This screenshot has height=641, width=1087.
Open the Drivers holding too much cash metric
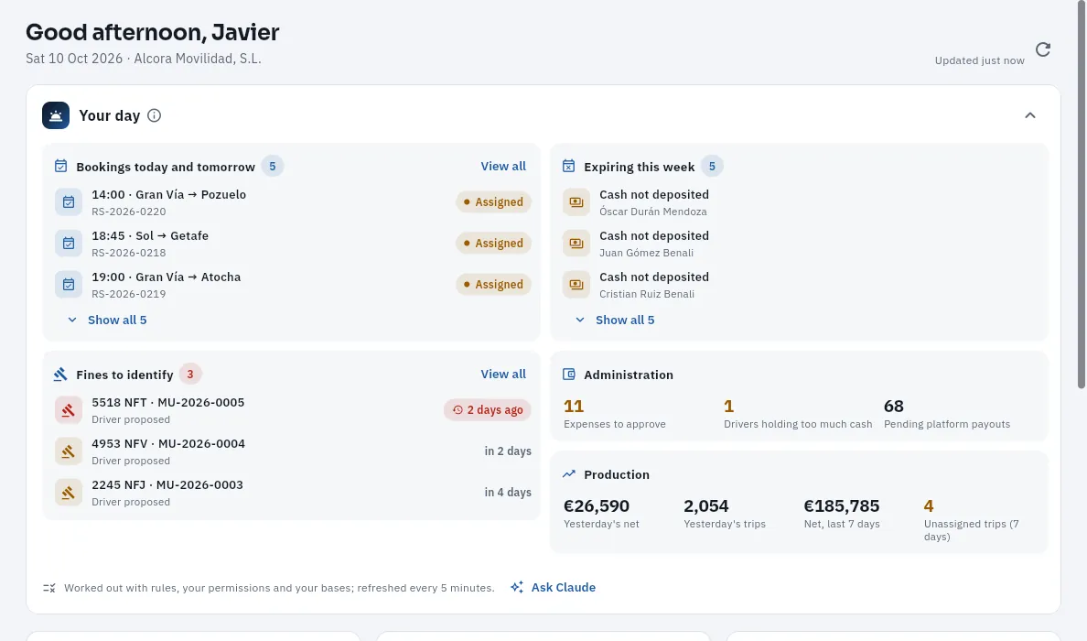tap(798, 414)
